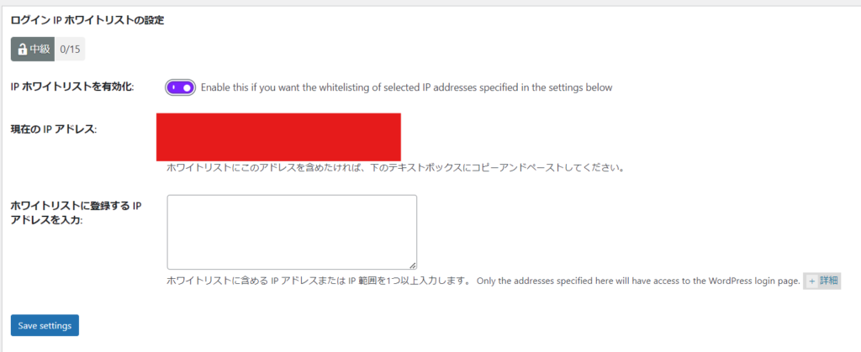Click the plus icon beside 詳細
The image size is (861, 352).
click(x=811, y=281)
